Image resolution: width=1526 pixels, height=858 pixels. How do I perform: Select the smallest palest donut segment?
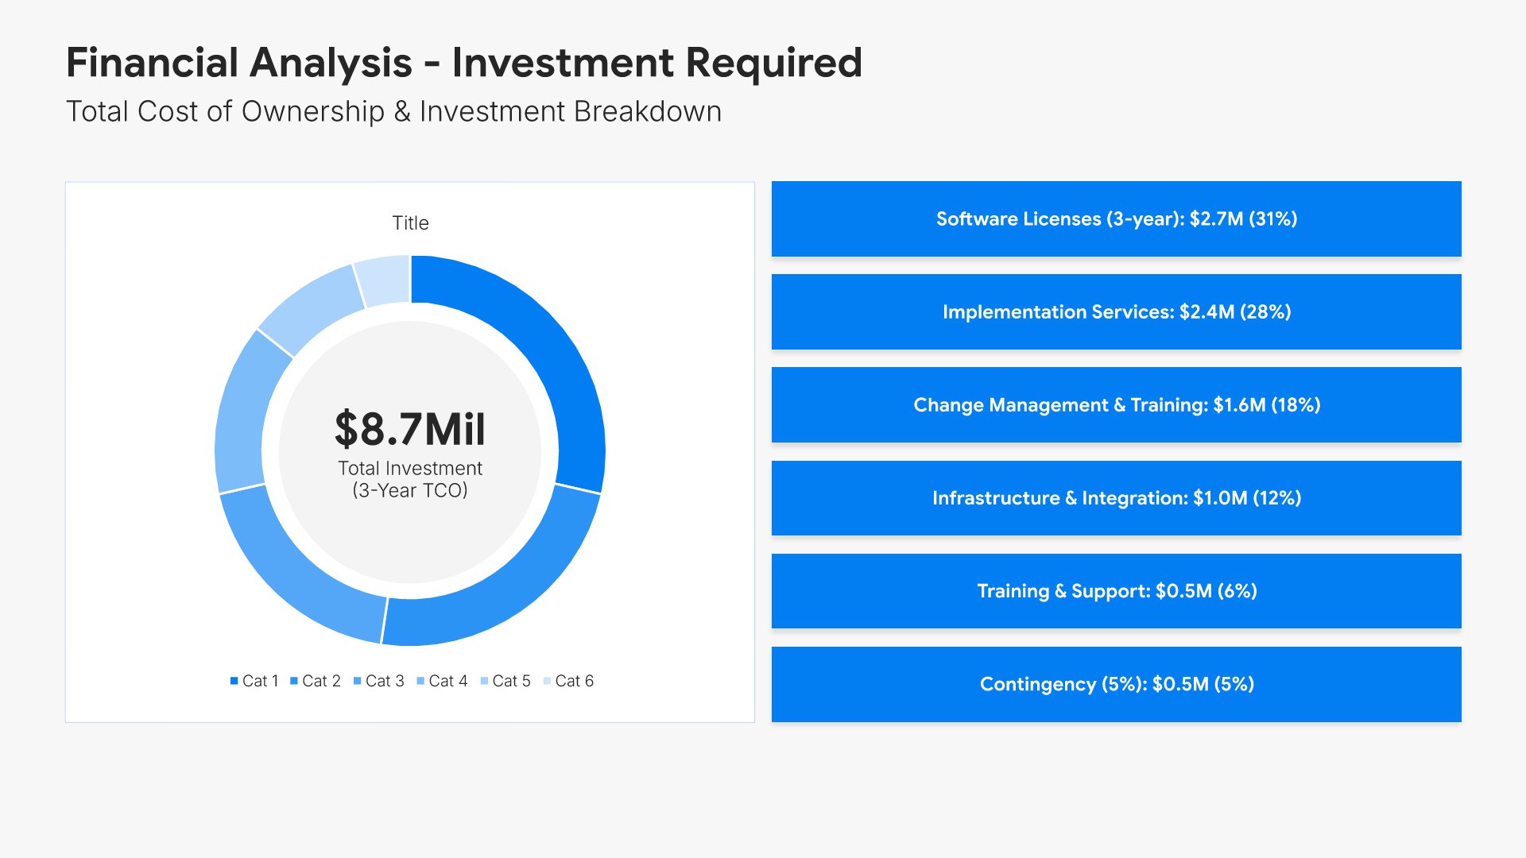point(385,280)
